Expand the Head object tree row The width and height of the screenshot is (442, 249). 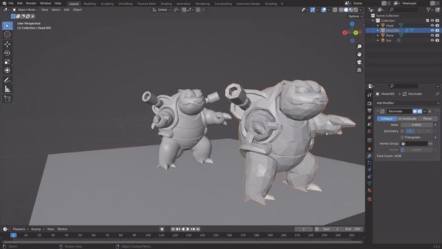[378, 26]
